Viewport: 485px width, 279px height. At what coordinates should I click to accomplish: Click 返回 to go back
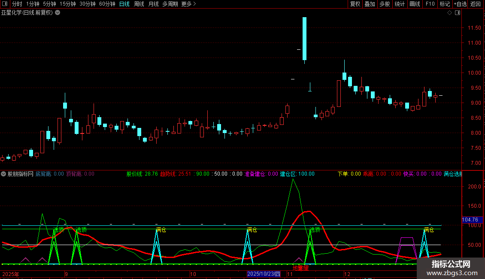point(476,4)
